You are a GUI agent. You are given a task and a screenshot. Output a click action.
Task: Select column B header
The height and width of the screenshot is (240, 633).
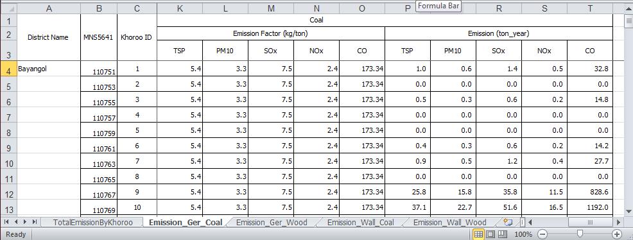point(99,8)
